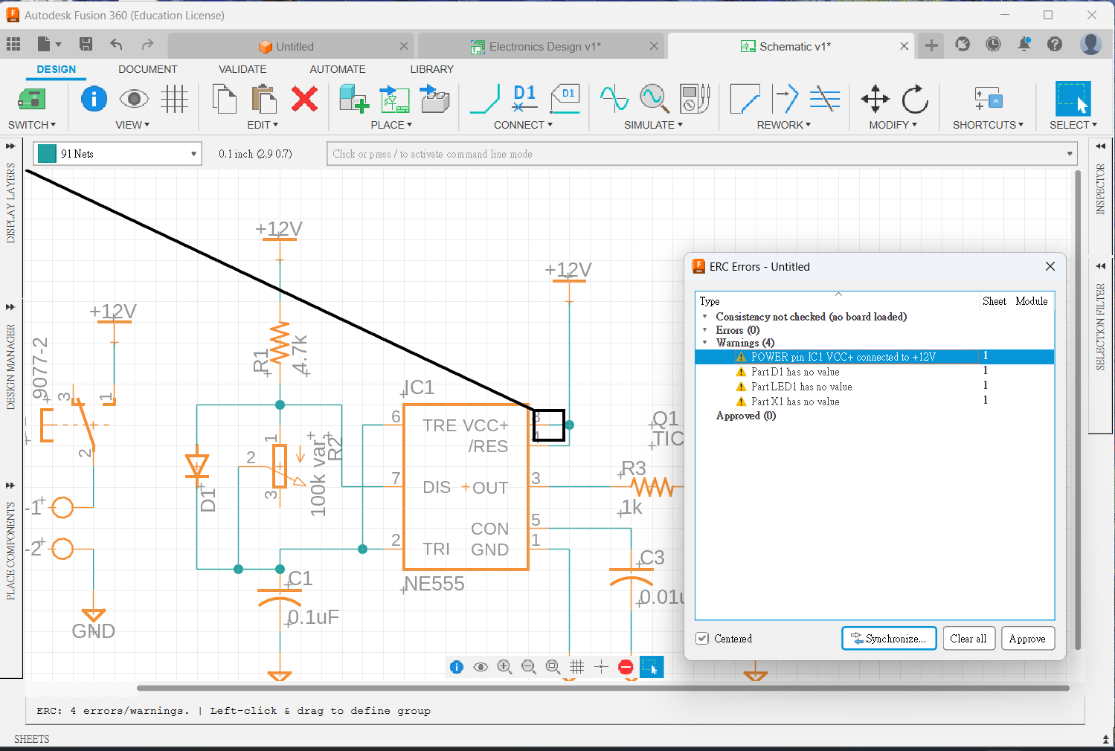The width and height of the screenshot is (1115, 751).
Task: Select the Rotate tool in Modify
Action: click(915, 99)
